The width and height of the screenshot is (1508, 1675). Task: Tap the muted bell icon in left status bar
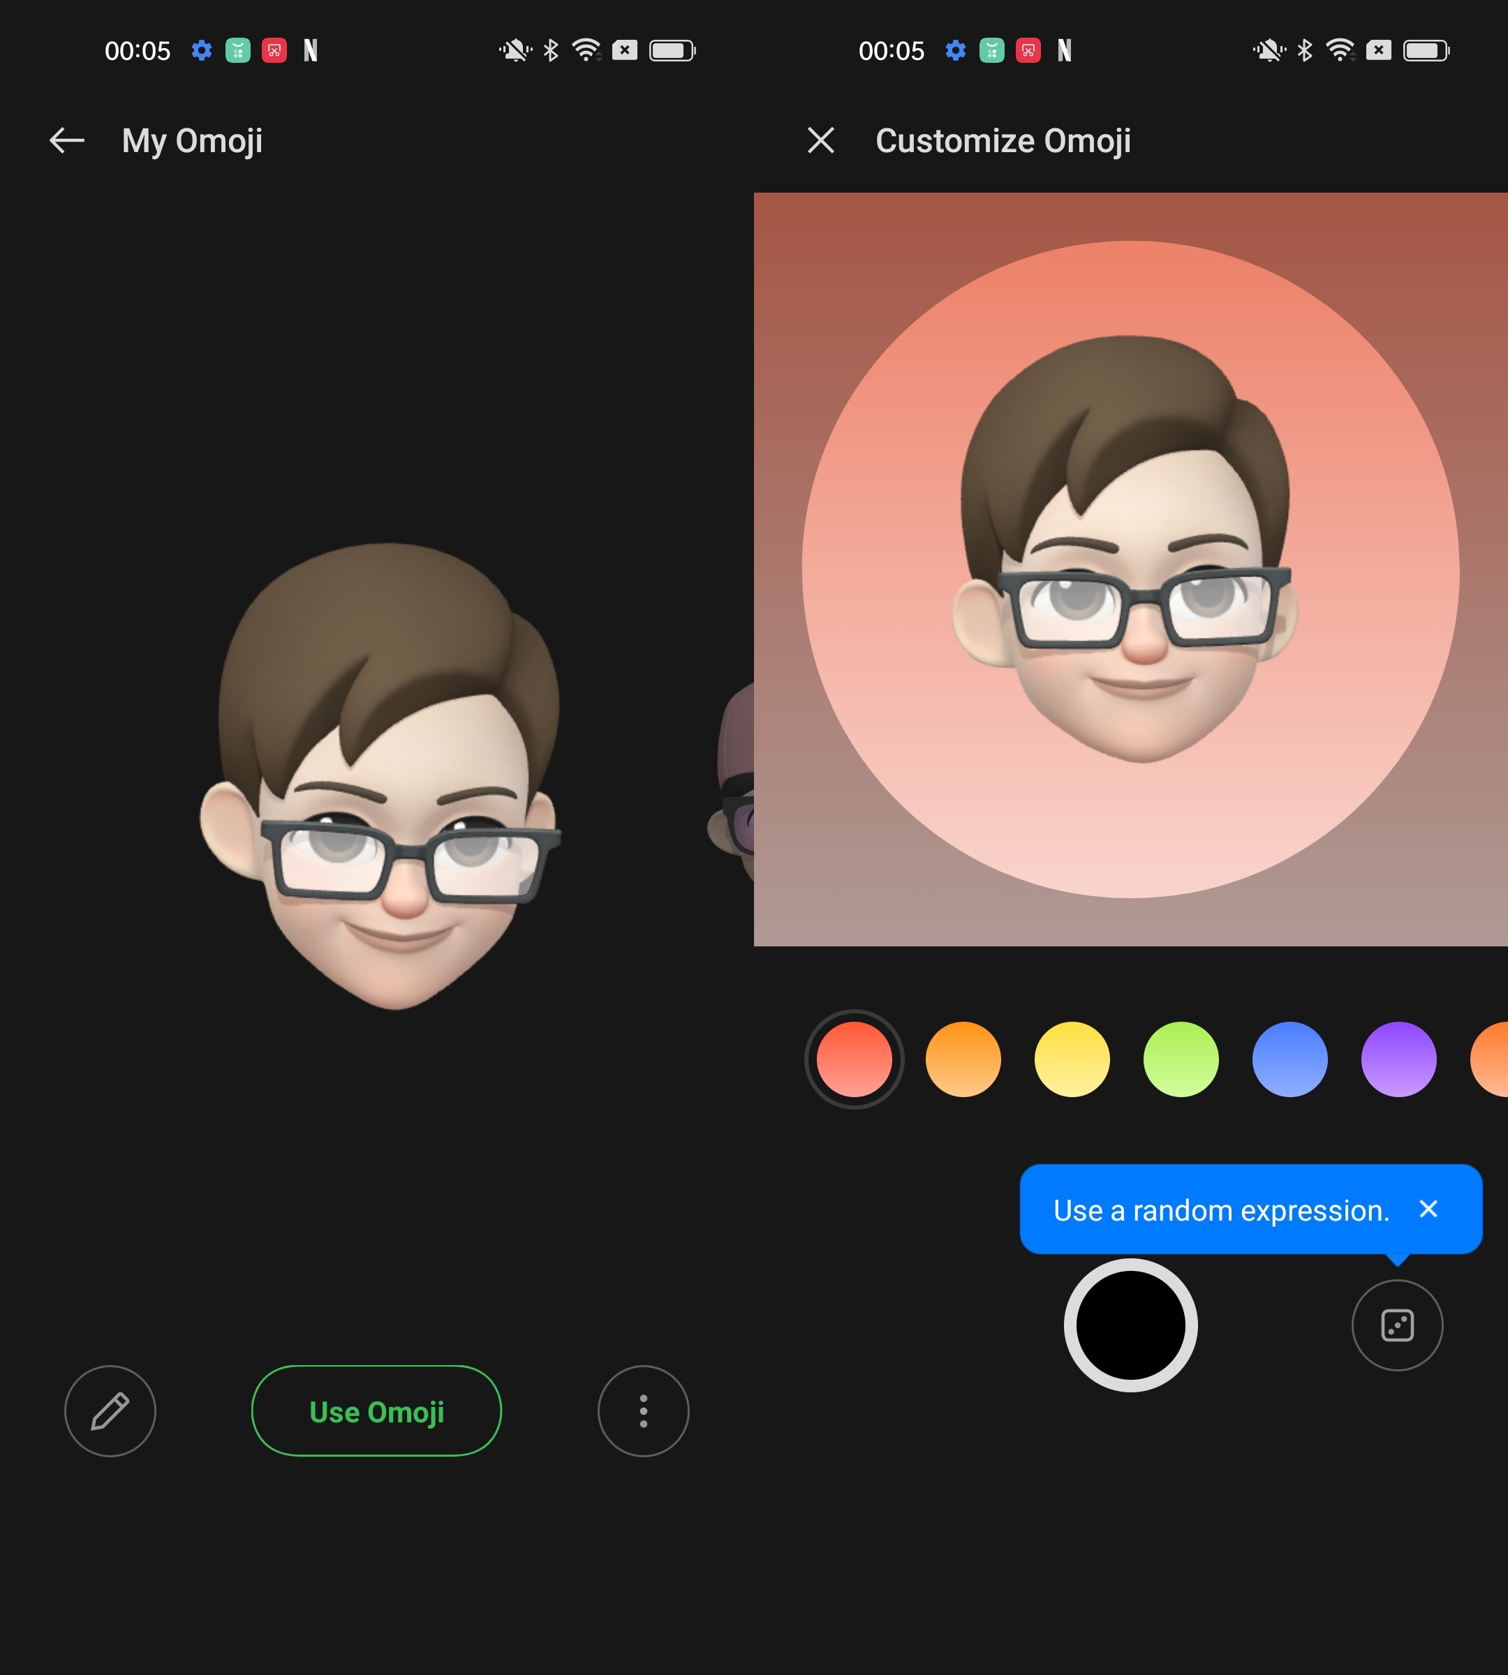pyautogui.click(x=515, y=50)
